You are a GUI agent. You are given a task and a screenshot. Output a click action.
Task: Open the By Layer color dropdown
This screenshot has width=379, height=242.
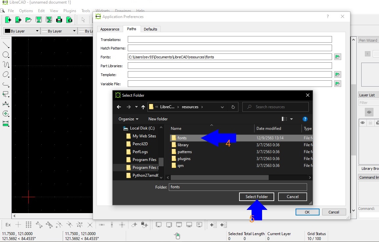click(21, 31)
